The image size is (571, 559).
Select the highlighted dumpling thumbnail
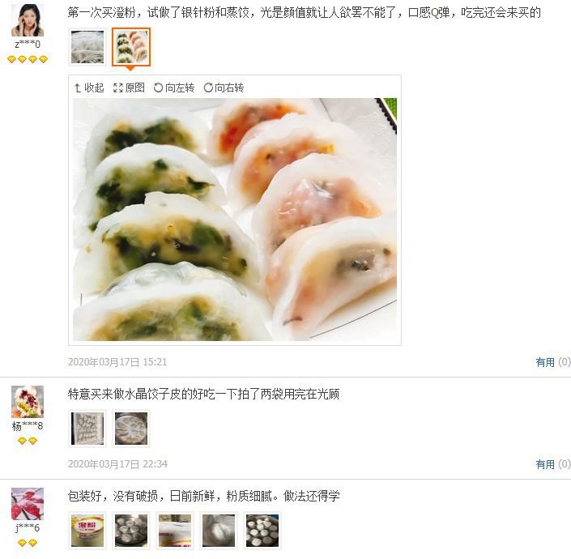131,47
